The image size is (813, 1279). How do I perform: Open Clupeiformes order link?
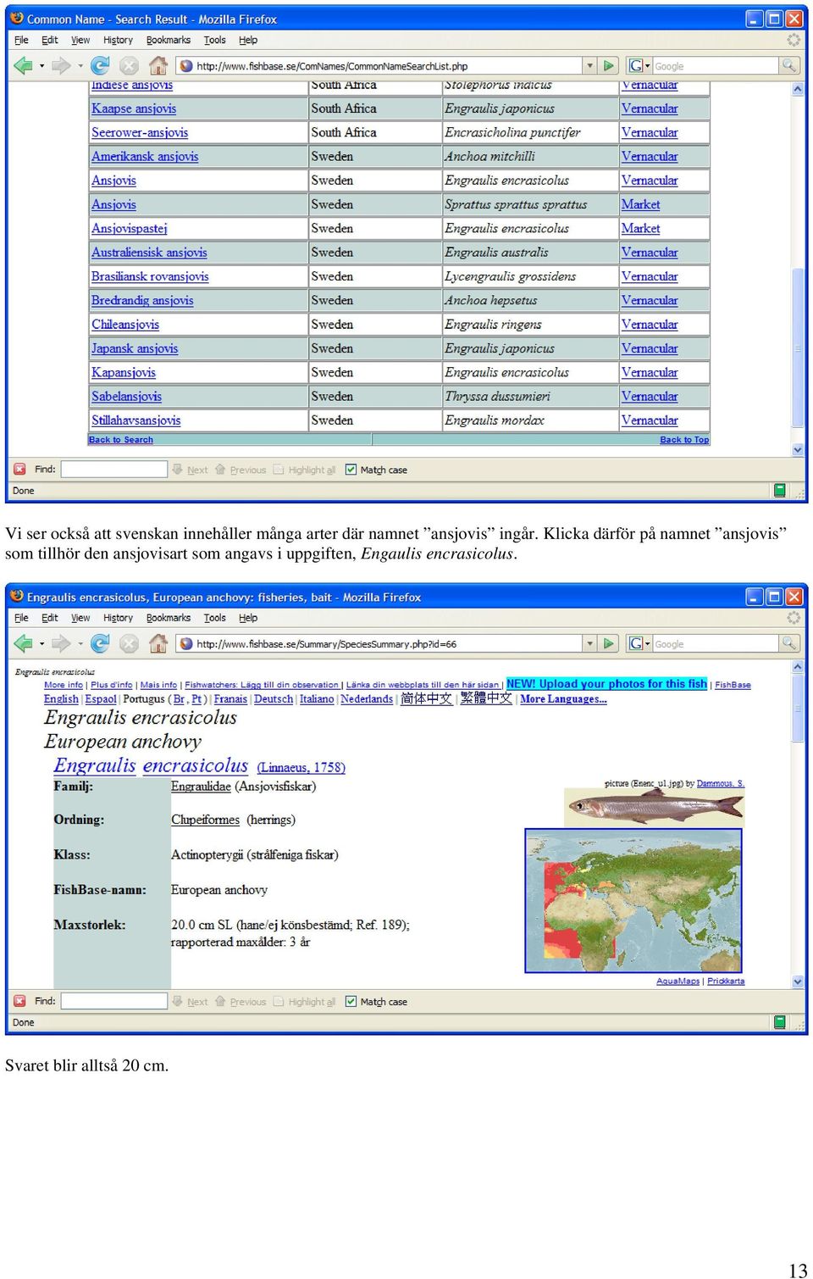[205, 820]
